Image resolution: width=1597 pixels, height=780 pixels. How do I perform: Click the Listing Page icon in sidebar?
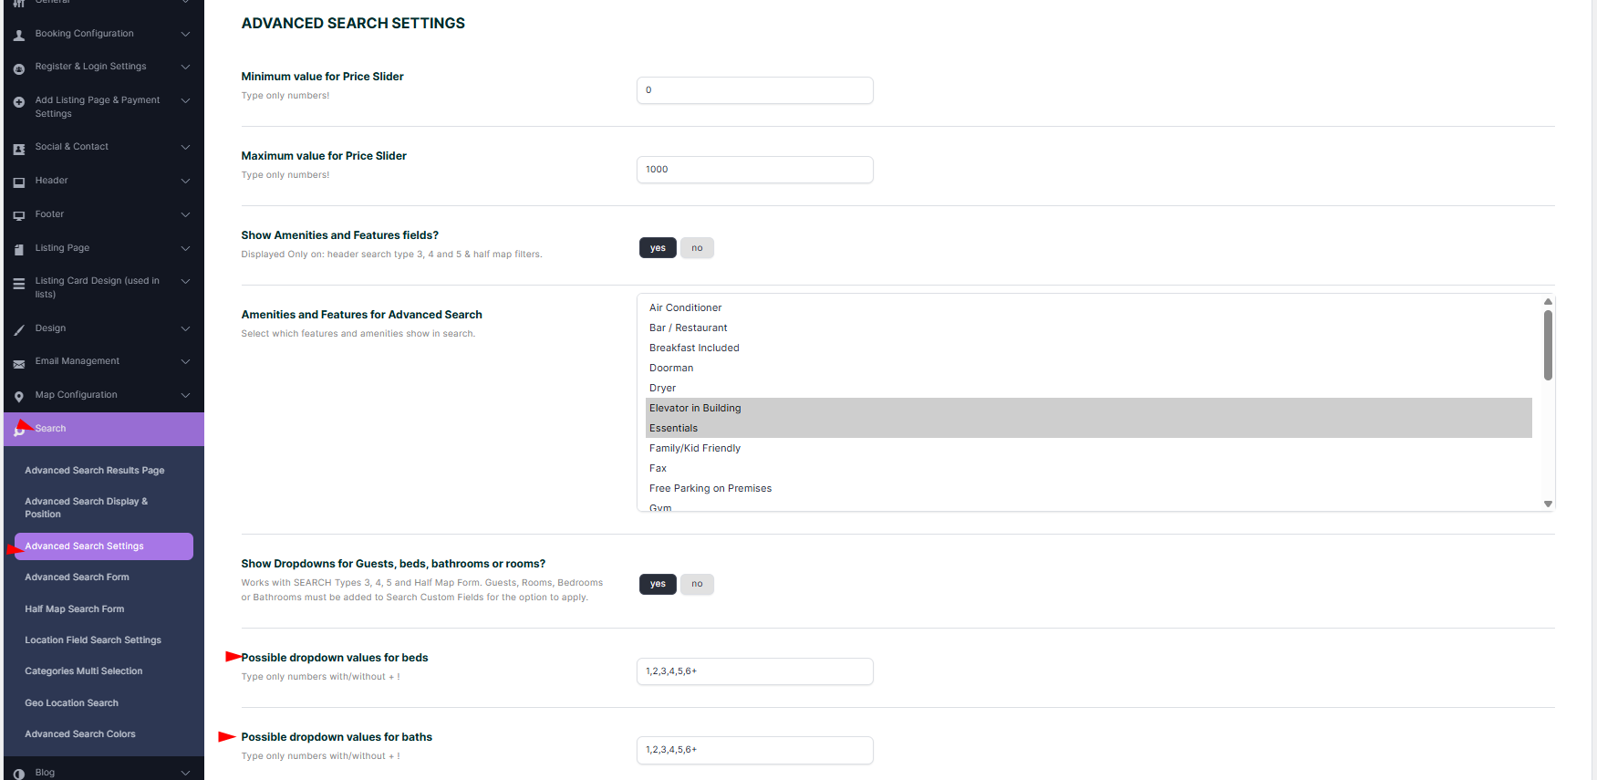pyautogui.click(x=18, y=249)
